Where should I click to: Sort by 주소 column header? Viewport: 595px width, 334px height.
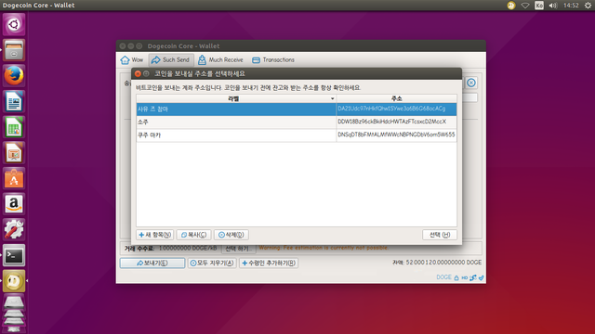[397, 98]
